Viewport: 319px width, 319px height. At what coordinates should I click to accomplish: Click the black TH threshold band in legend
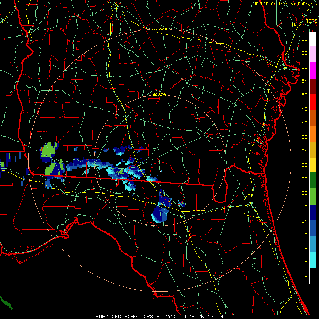pyautogui.click(x=313, y=276)
